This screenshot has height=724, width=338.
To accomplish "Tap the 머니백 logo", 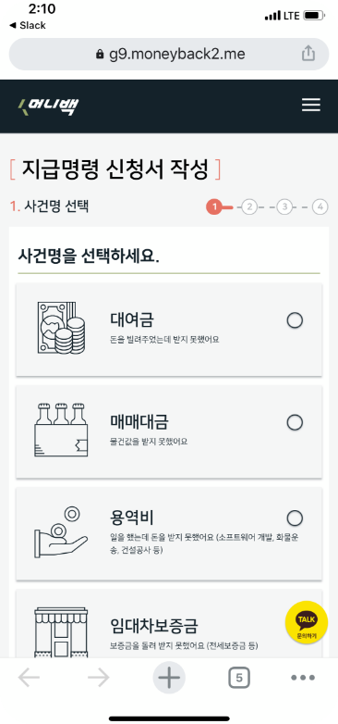I will [48, 106].
